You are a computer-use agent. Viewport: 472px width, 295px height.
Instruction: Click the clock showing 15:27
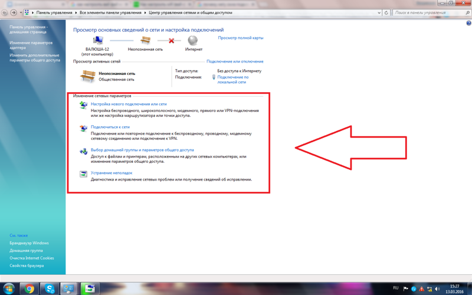tap(454, 289)
